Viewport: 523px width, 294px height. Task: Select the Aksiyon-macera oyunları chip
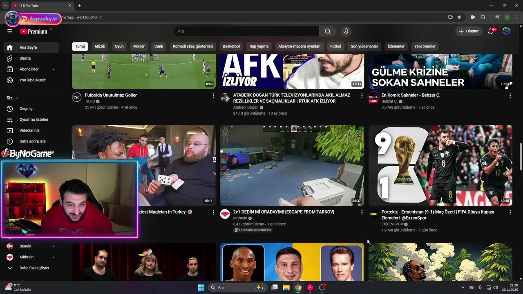pyautogui.click(x=299, y=46)
